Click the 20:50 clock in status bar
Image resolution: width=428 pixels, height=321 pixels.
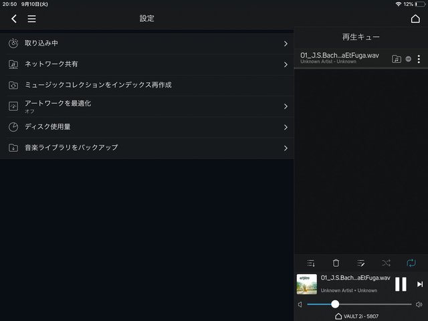tap(9, 4)
